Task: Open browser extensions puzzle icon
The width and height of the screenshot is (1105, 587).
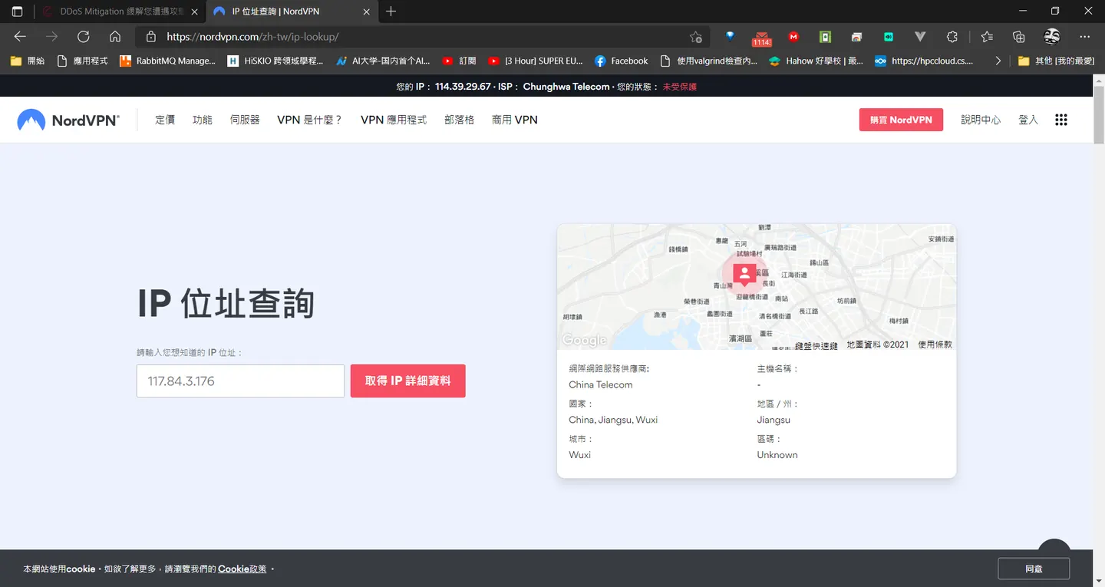Action: pyautogui.click(x=952, y=36)
